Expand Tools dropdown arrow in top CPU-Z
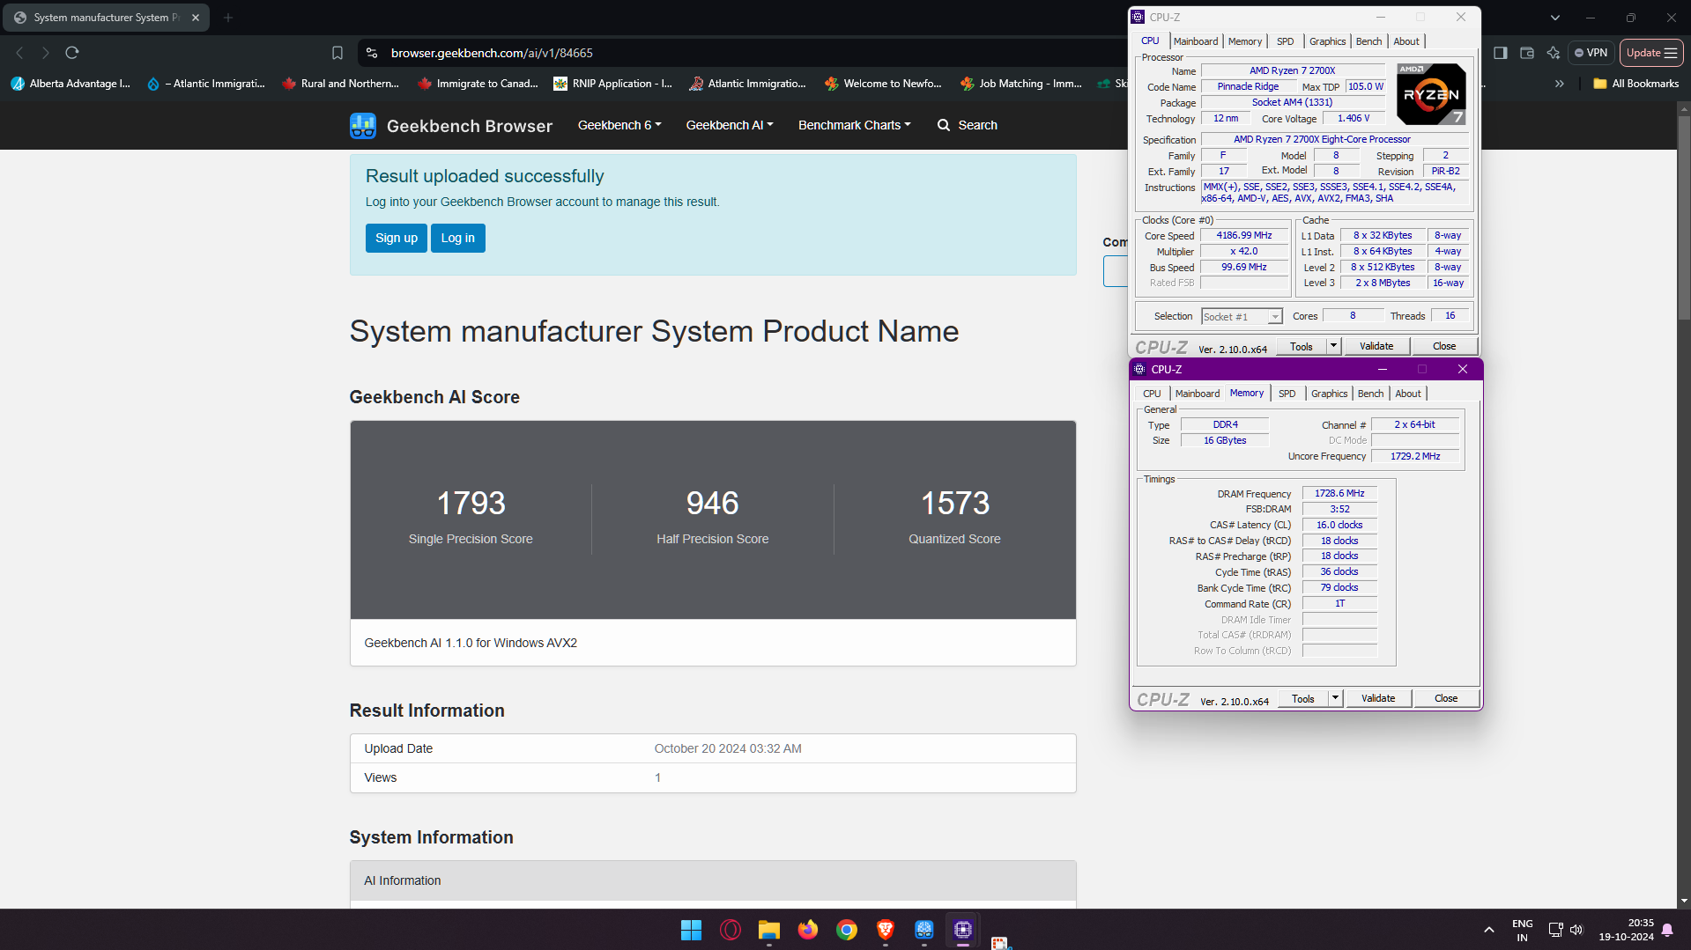The image size is (1691, 950). 1334,346
